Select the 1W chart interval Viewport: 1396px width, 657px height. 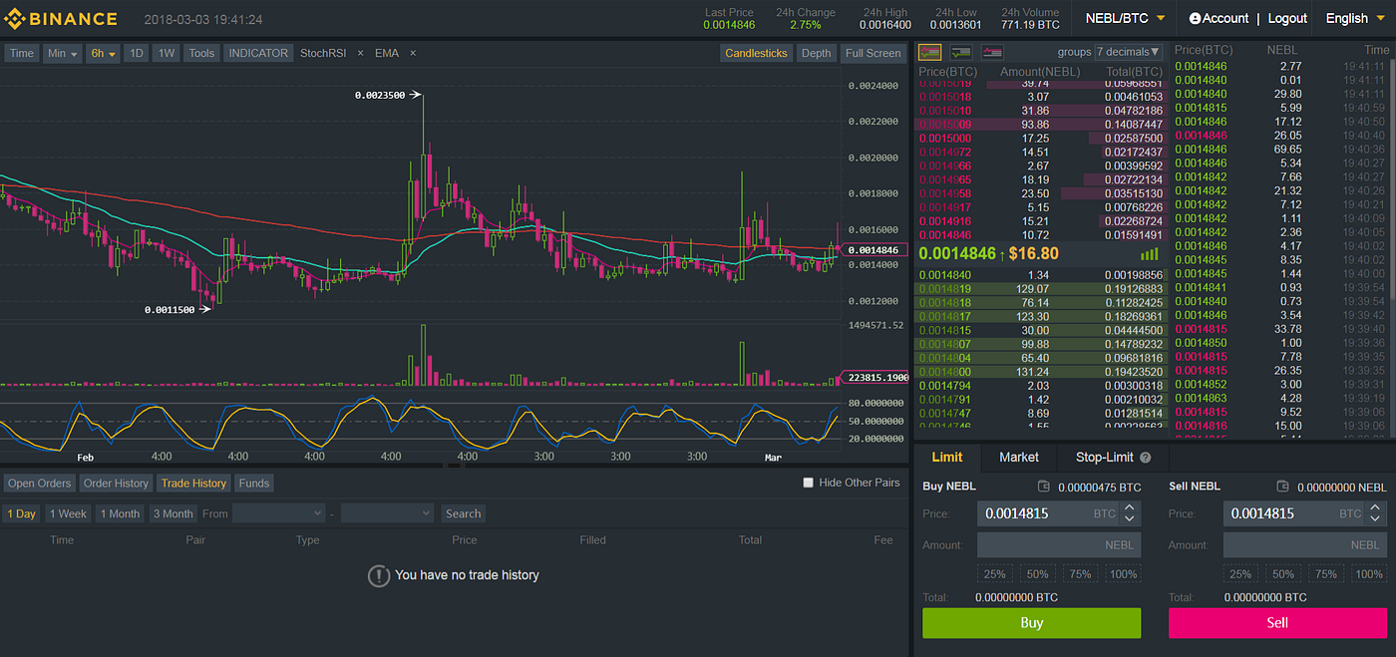coord(167,53)
